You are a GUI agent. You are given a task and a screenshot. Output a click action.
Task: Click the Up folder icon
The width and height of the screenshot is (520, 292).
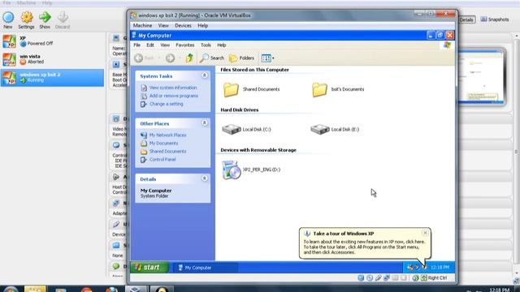click(x=189, y=58)
